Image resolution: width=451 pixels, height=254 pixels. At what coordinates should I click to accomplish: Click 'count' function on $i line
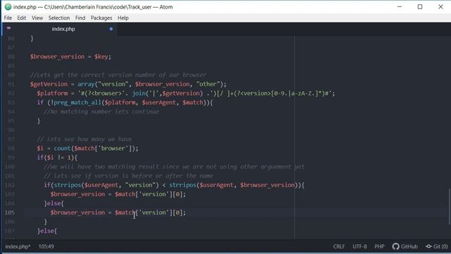pyautogui.click(x=62, y=148)
